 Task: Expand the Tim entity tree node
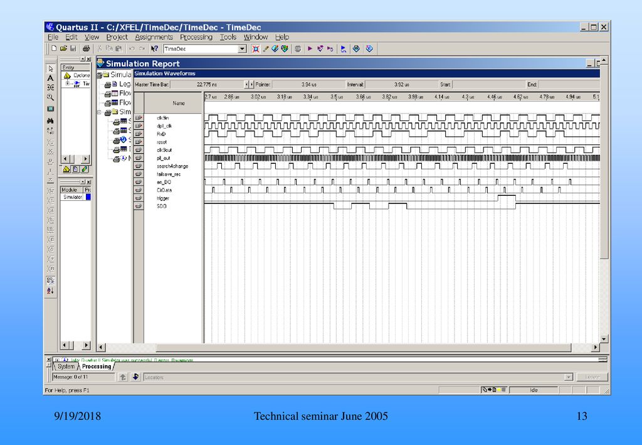tap(68, 83)
